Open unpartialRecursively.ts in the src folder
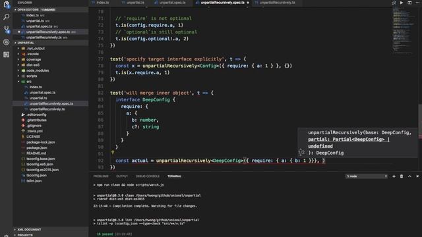Viewport: 422px width, 237px height. coord(51,109)
